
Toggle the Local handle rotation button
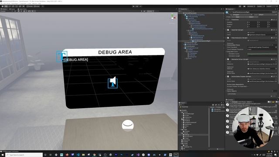[x=37, y=7]
